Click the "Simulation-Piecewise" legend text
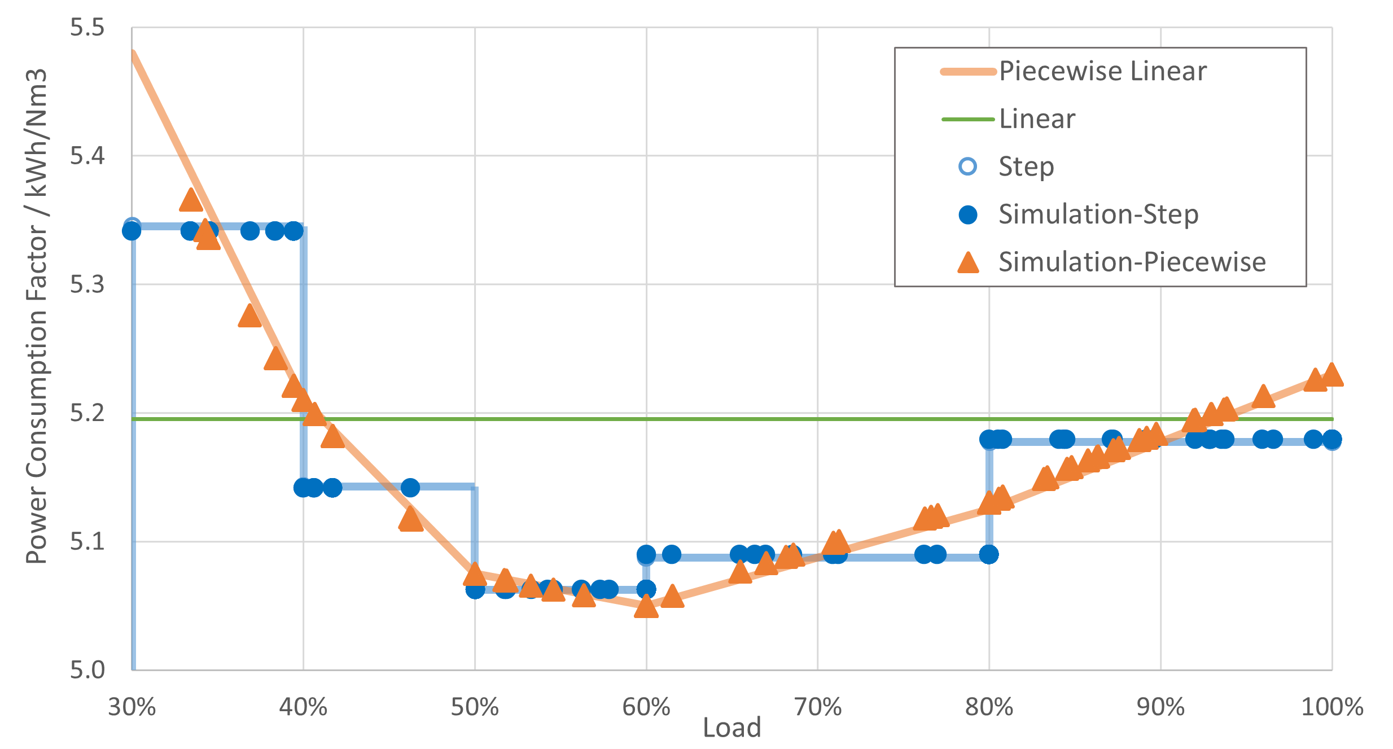Image resolution: width=1393 pixels, height=749 pixels. point(1132,262)
